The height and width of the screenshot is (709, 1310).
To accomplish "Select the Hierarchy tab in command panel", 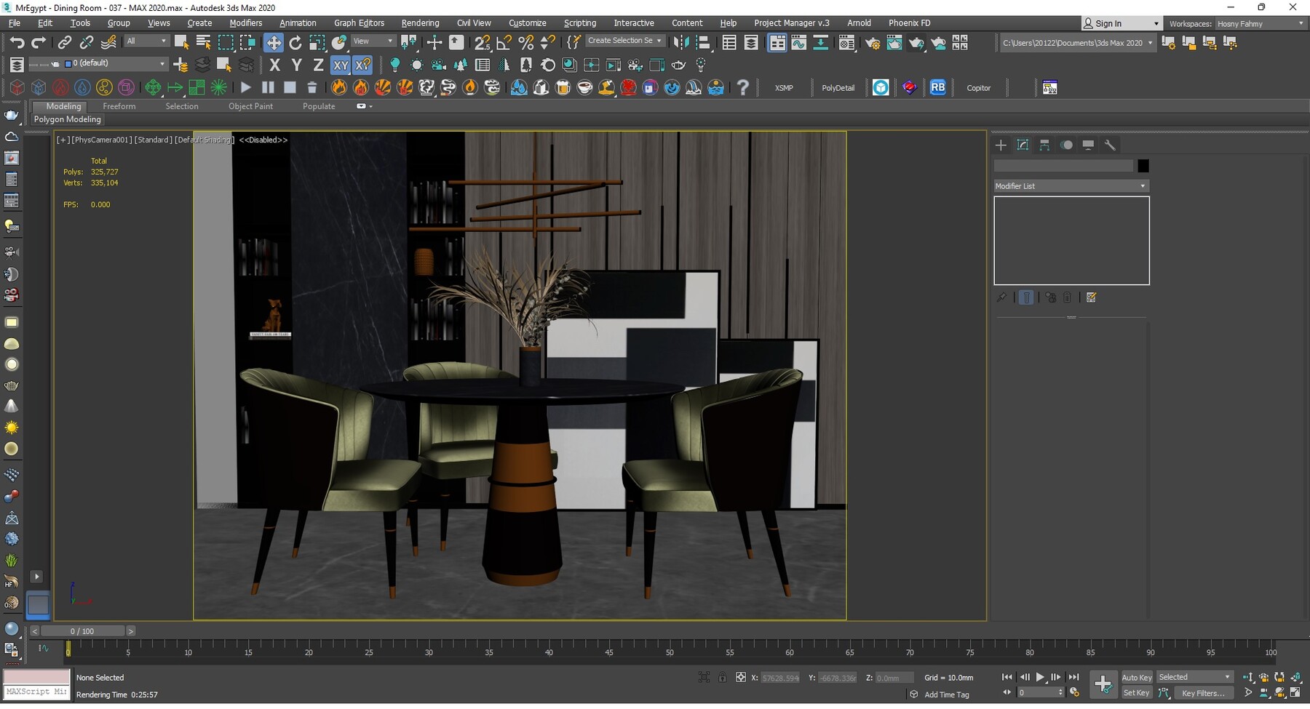I will click(x=1044, y=145).
